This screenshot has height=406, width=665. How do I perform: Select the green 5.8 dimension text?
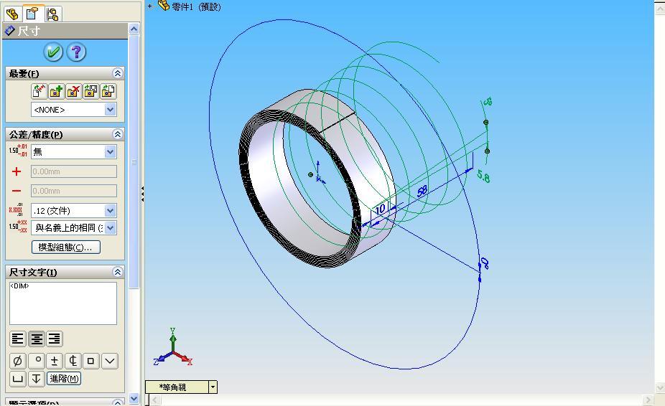tap(483, 176)
